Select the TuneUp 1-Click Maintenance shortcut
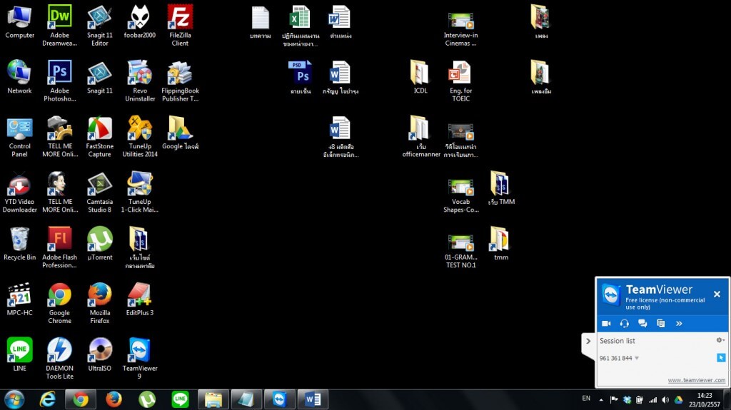The height and width of the screenshot is (410, 731). point(140,192)
